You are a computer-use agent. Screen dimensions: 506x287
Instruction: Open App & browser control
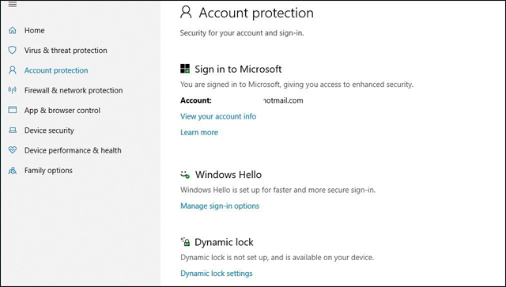62,111
